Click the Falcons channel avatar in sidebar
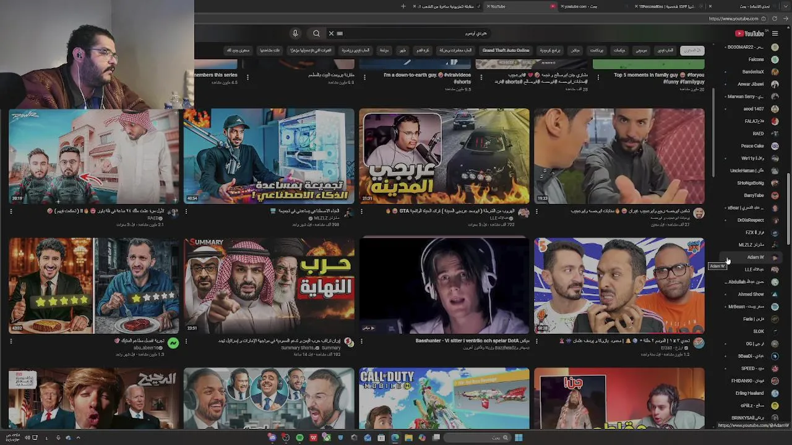 coord(775,59)
